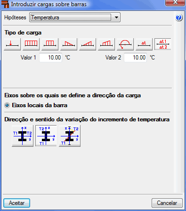Select the point load type icon
Image resolution: width=186 pixels, height=211 pixels.
coord(12,44)
